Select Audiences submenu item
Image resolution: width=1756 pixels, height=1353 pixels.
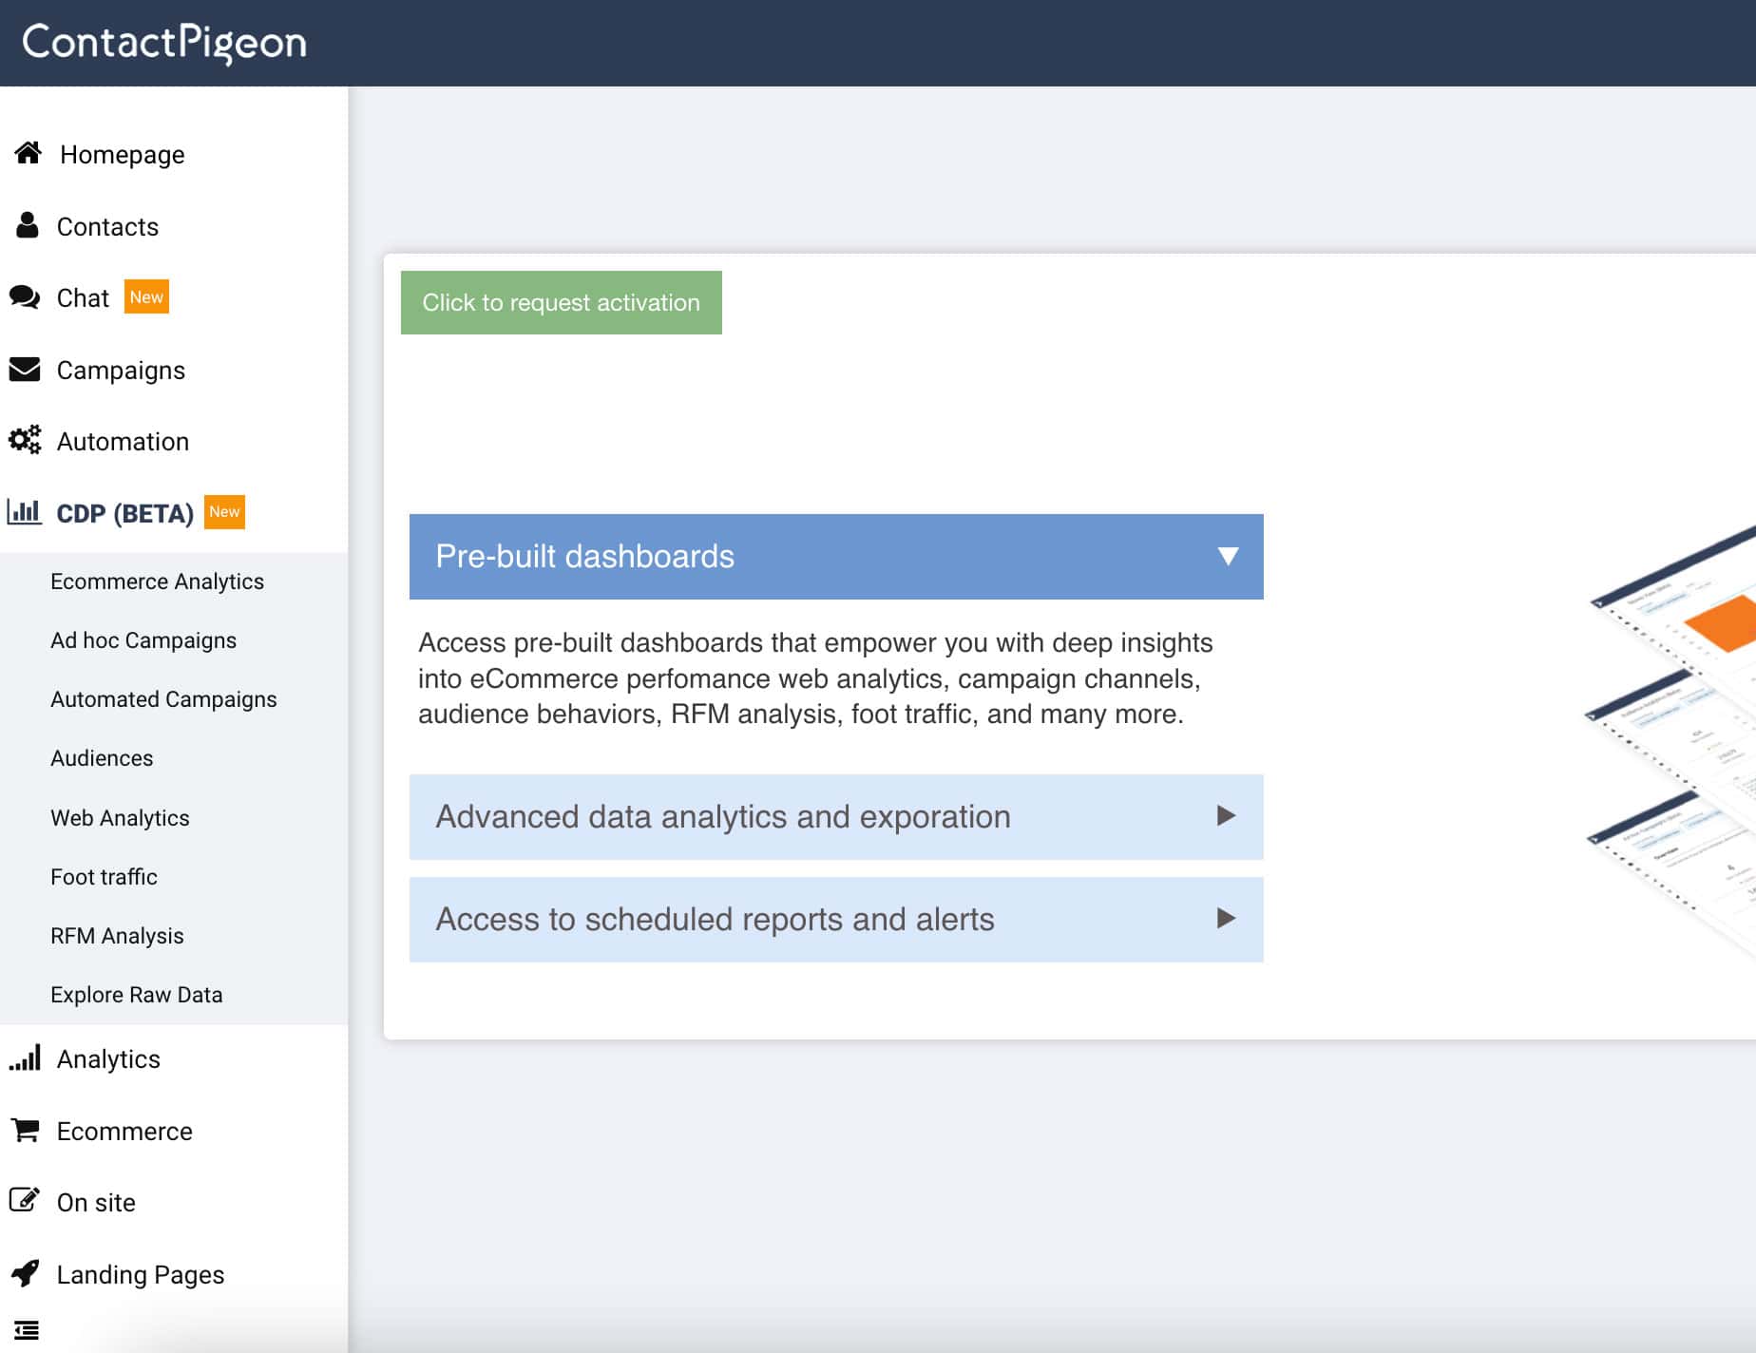(x=102, y=758)
